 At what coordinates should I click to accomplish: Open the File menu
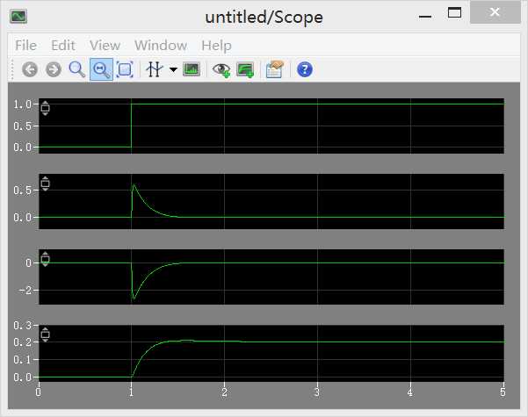click(x=26, y=46)
